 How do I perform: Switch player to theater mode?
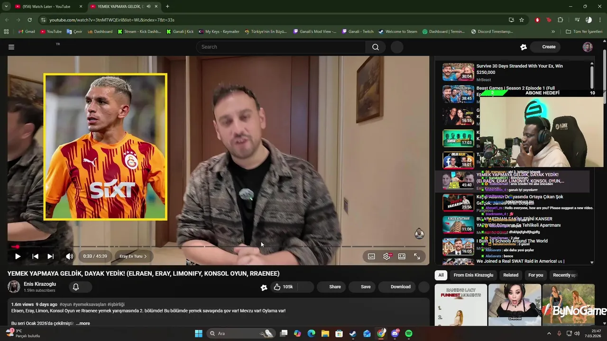[x=402, y=256]
